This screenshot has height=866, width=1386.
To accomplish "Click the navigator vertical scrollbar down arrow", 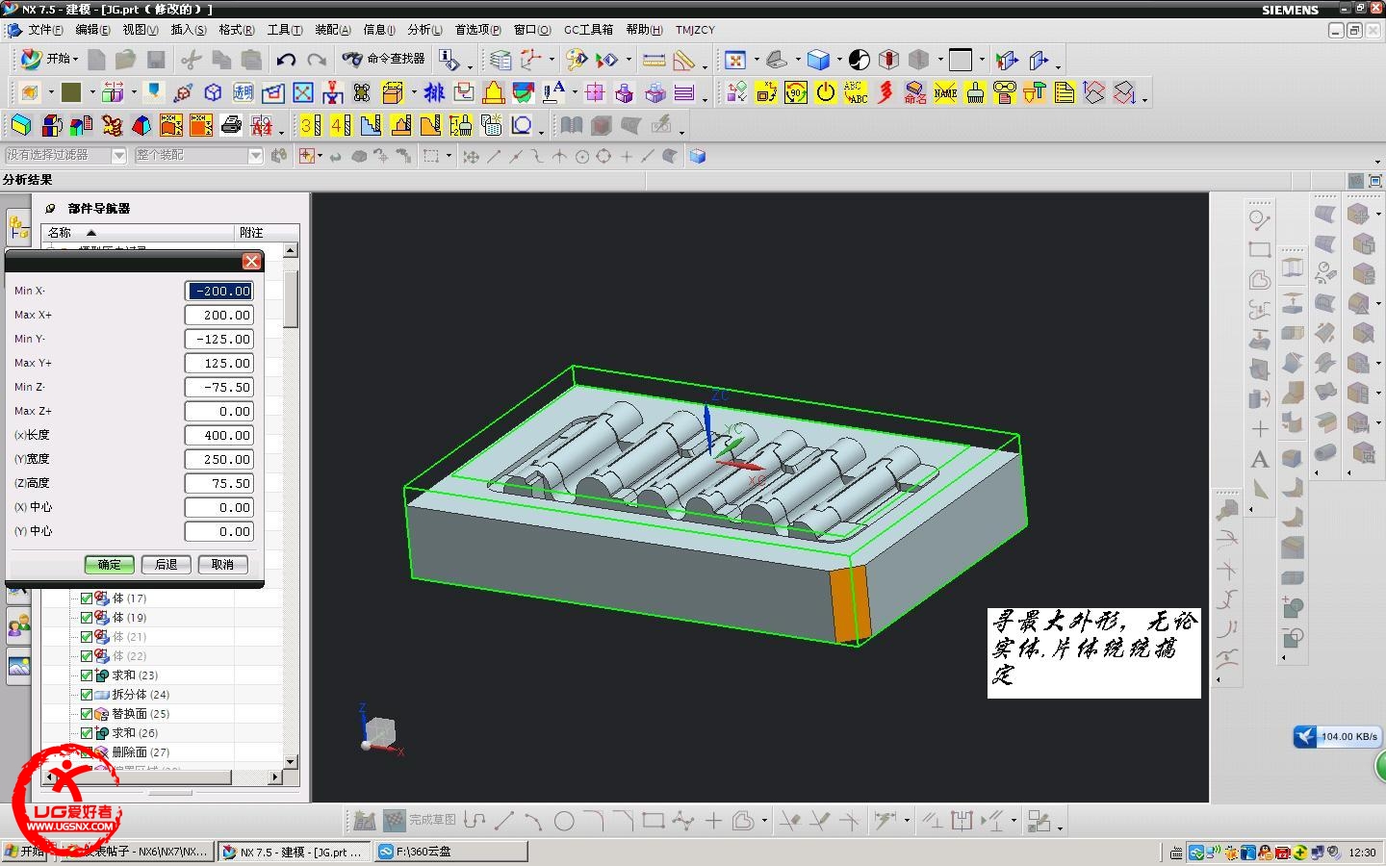I will [x=290, y=761].
